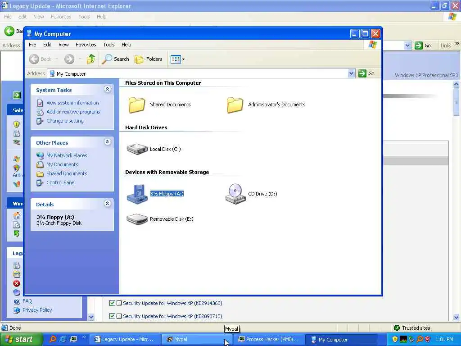Image resolution: width=461 pixels, height=346 pixels.
Task: Open Control Panel link
Action: 61,182
